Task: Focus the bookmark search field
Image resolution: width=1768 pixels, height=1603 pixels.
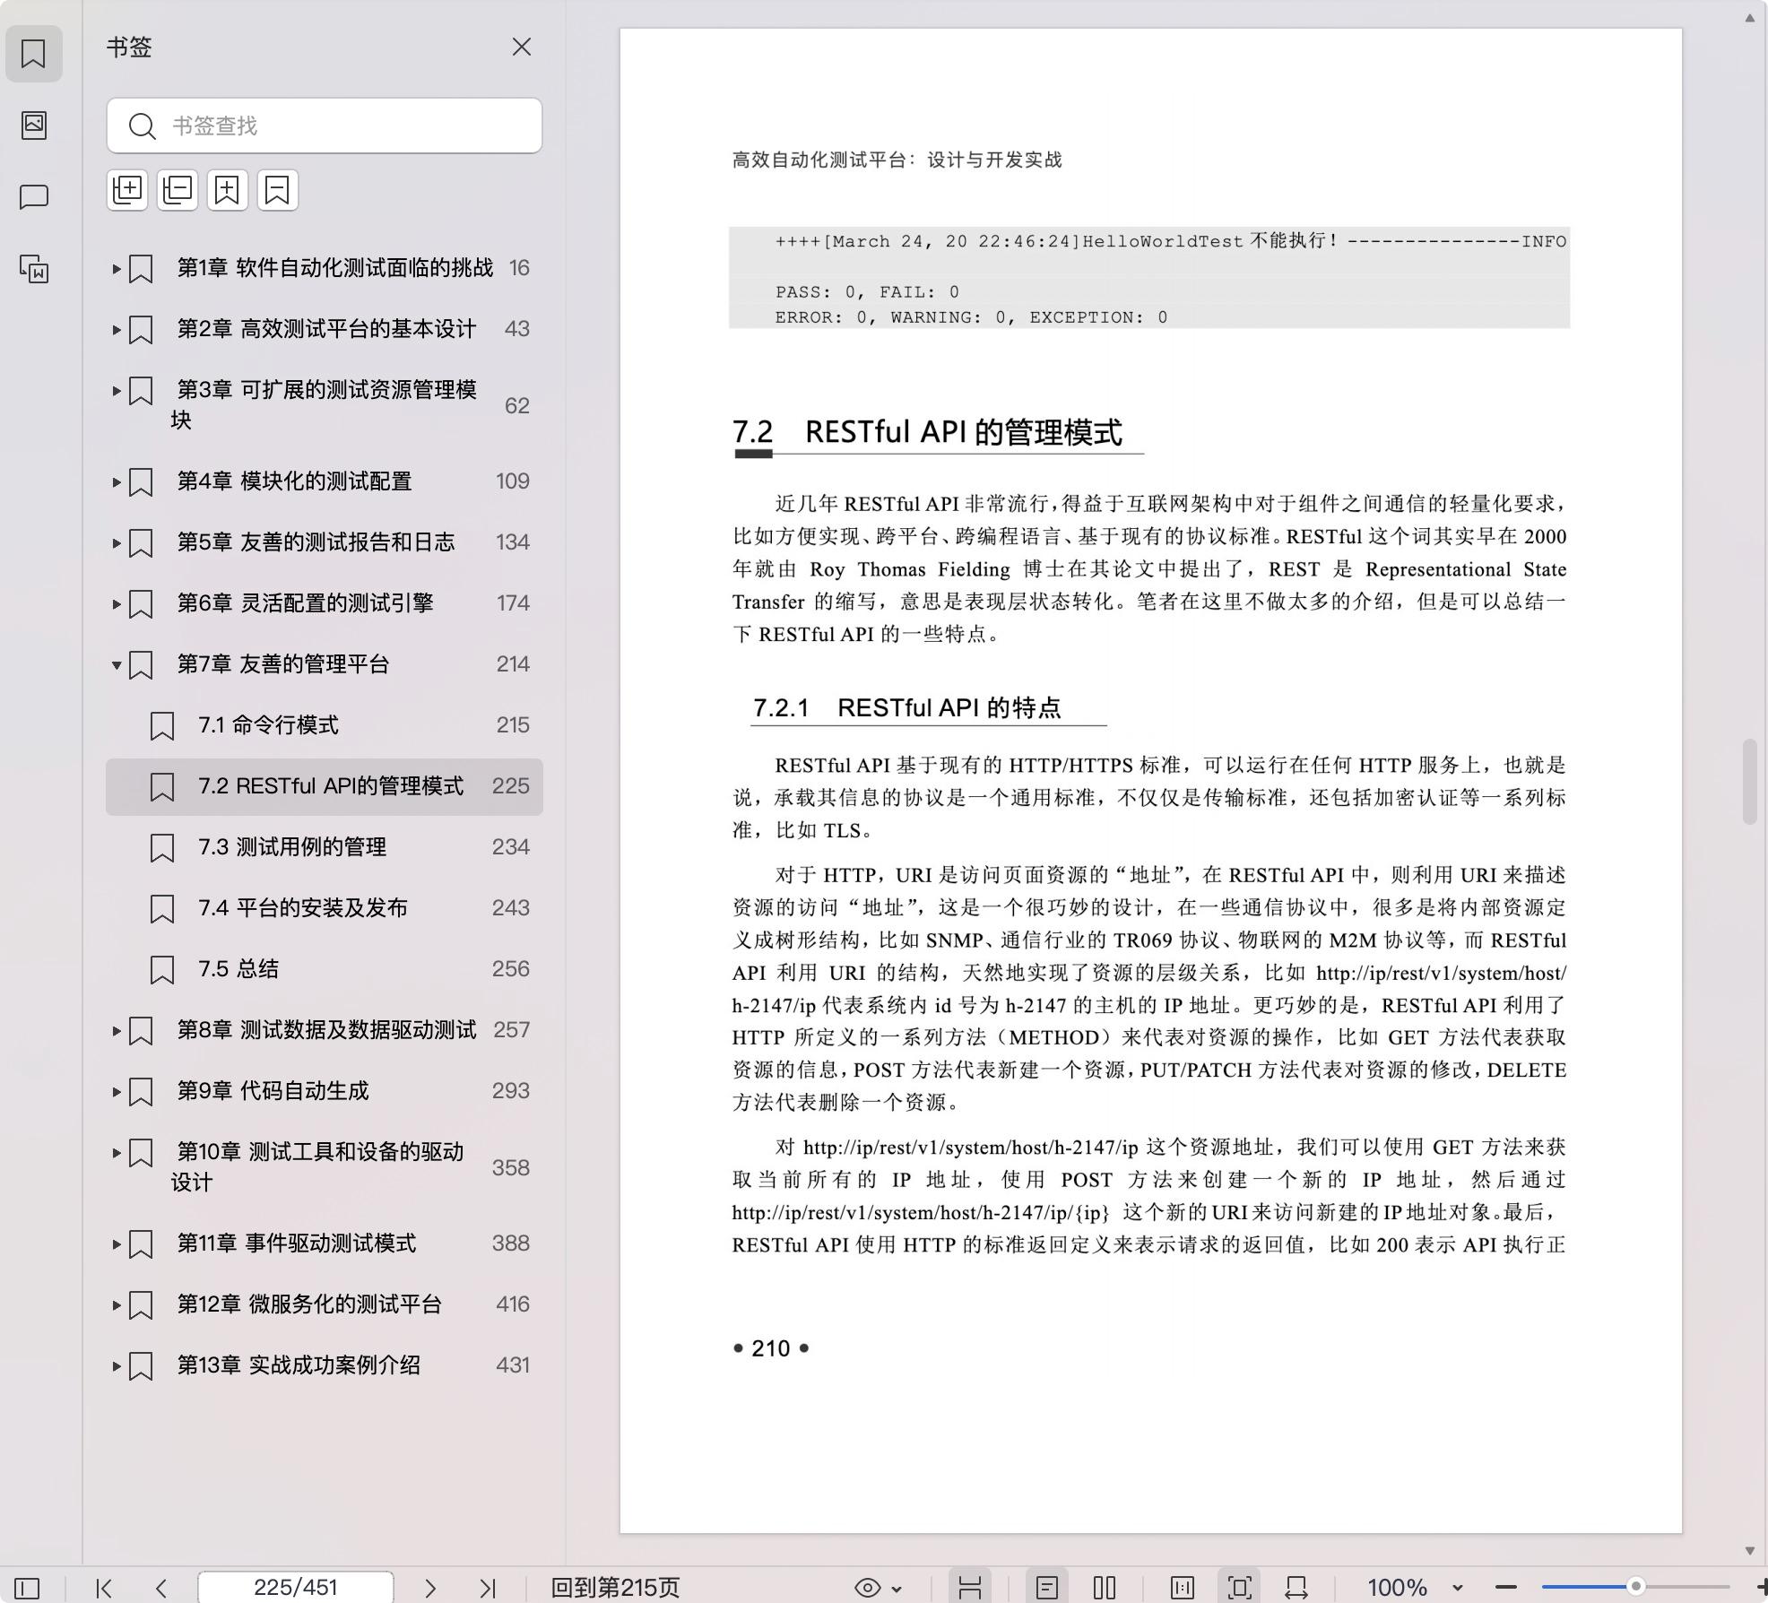Action: coord(325,126)
